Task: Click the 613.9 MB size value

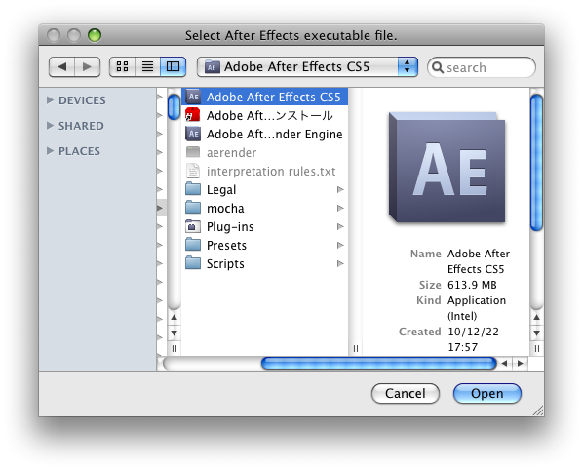Action: [472, 285]
